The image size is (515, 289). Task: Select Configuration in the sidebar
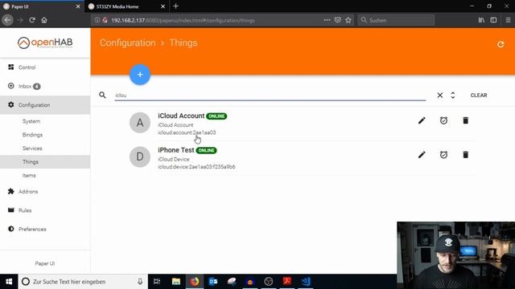pyautogui.click(x=45, y=105)
